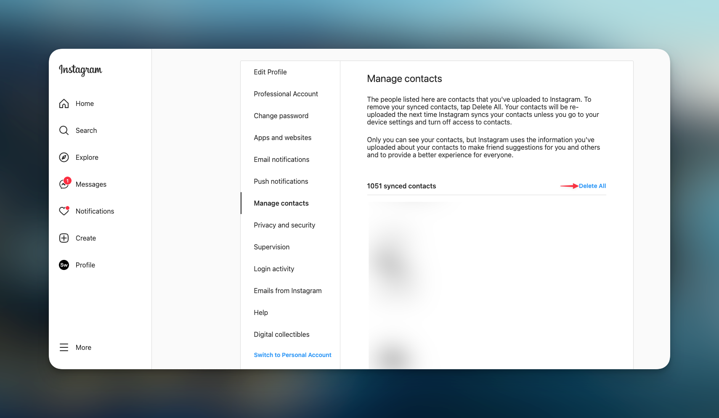This screenshot has height=418, width=719.
Task: Open Digital collectibles settings
Action: click(281, 334)
